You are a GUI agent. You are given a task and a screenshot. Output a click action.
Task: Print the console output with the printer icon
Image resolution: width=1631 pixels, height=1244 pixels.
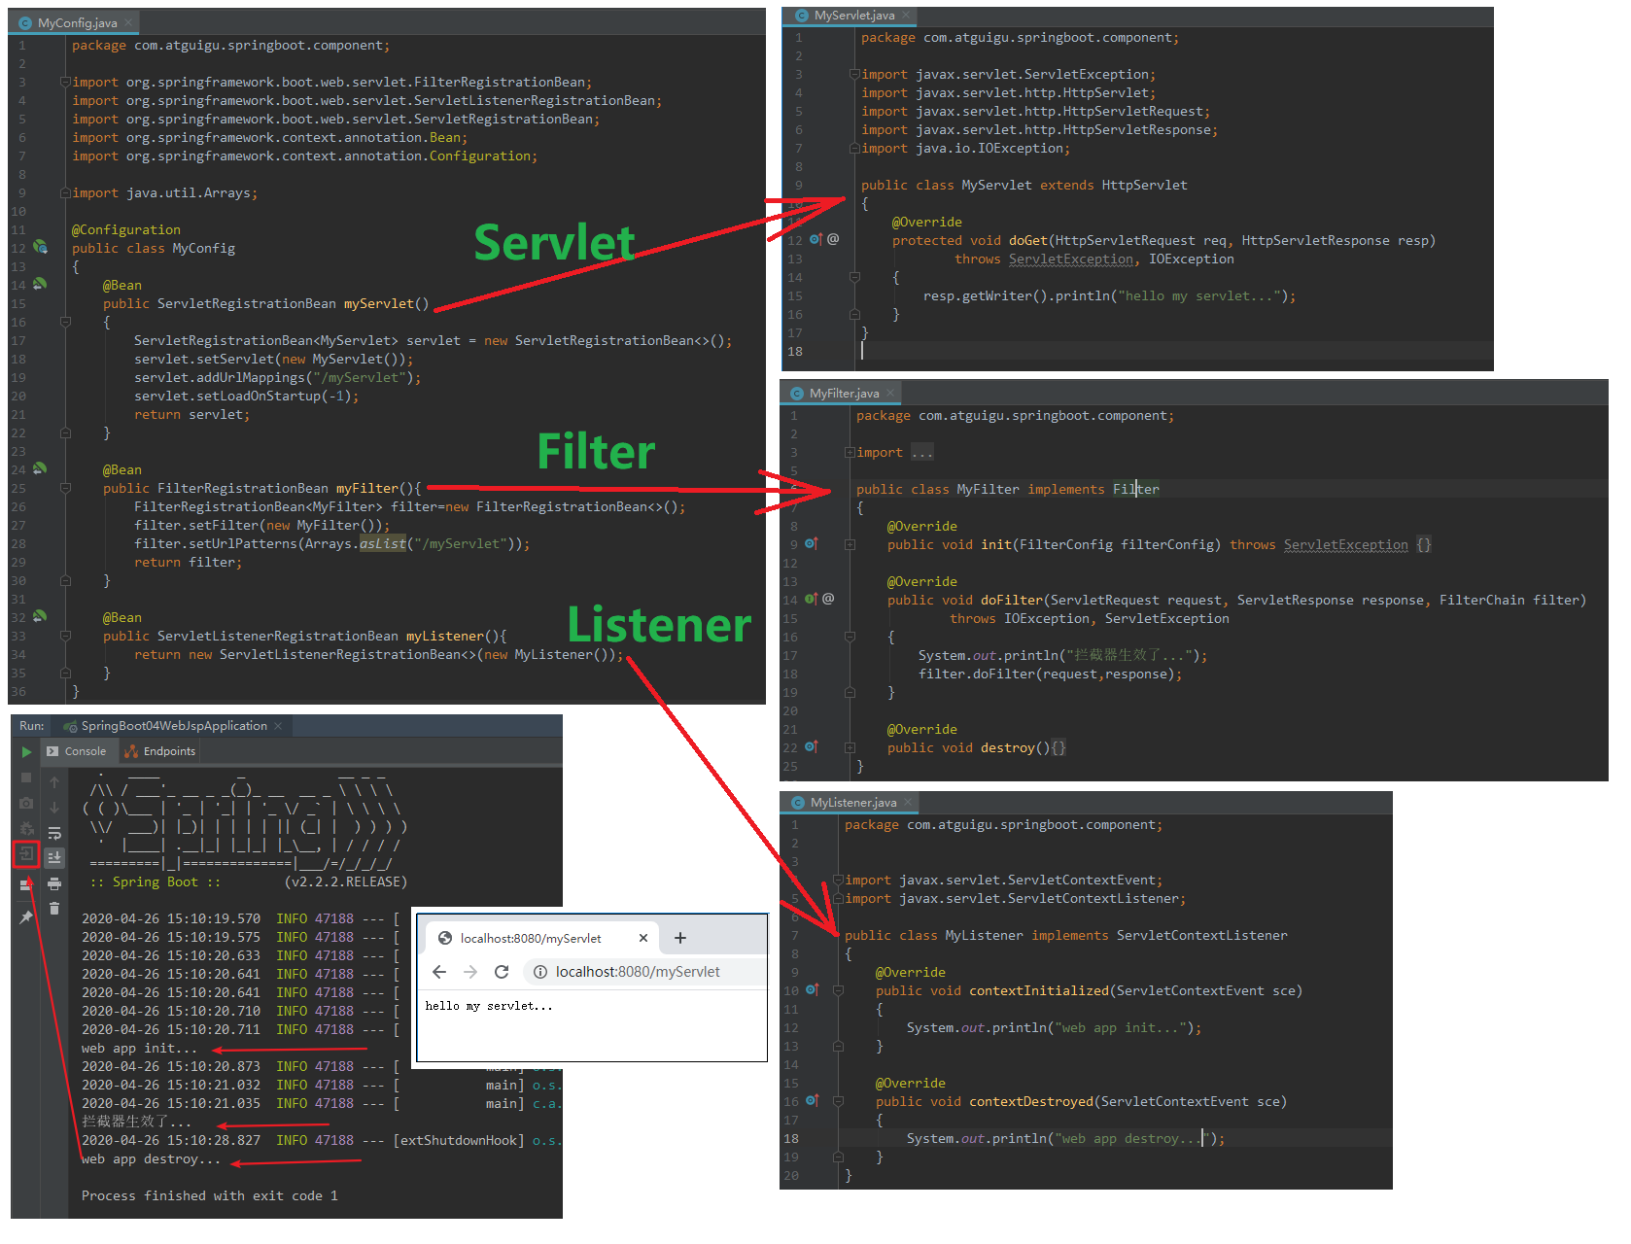tap(54, 883)
